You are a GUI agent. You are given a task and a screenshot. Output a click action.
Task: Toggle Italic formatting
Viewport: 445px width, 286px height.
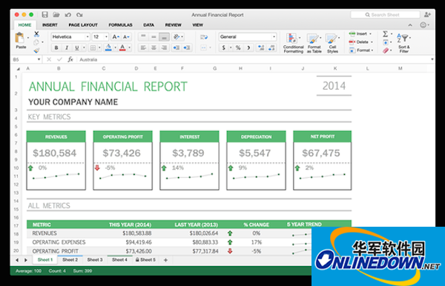pos(67,47)
